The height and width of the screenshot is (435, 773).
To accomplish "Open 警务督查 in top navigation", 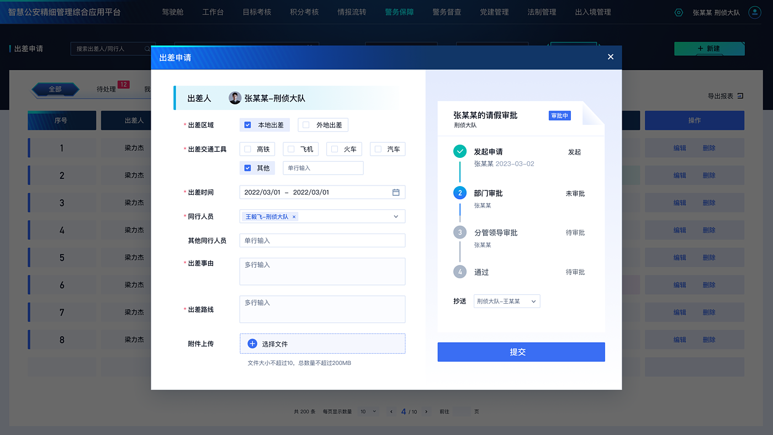I will pos(447,12).
